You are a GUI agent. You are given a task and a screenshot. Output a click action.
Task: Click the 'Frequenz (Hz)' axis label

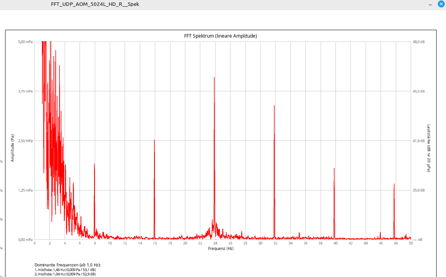tap(221, 248)
